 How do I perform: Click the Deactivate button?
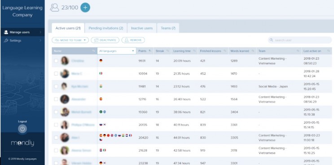point(105,40)
